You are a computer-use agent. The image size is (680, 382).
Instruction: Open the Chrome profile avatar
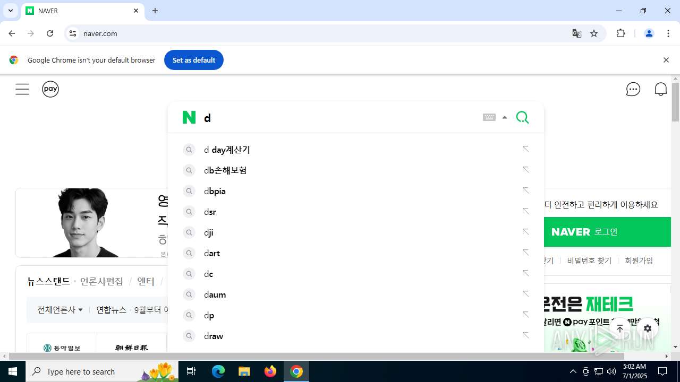(649, 33)
